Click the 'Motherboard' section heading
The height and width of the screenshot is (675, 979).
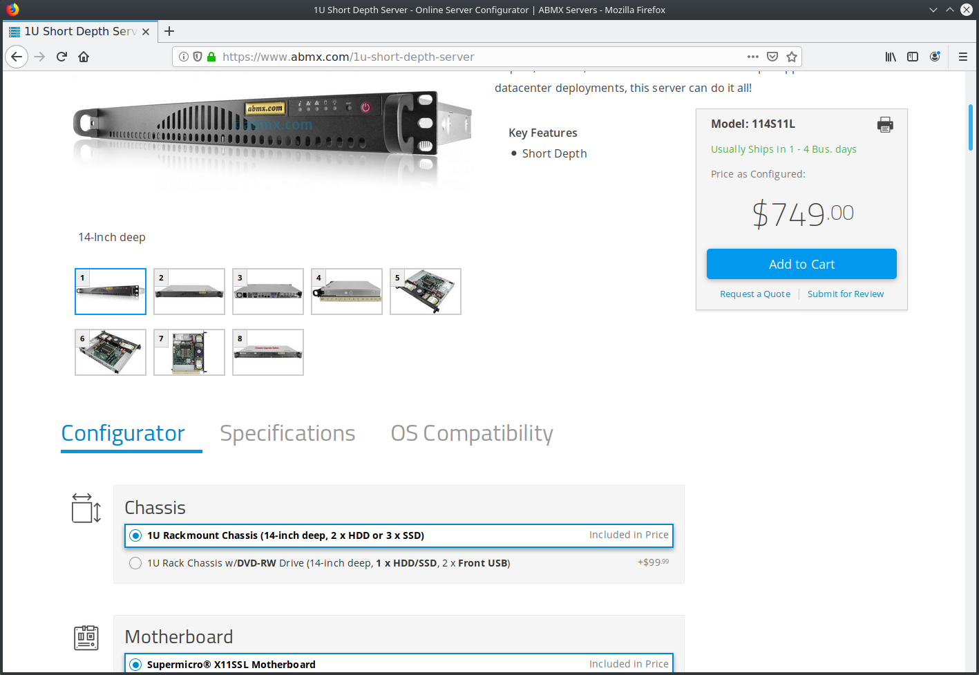pos(179,637)
